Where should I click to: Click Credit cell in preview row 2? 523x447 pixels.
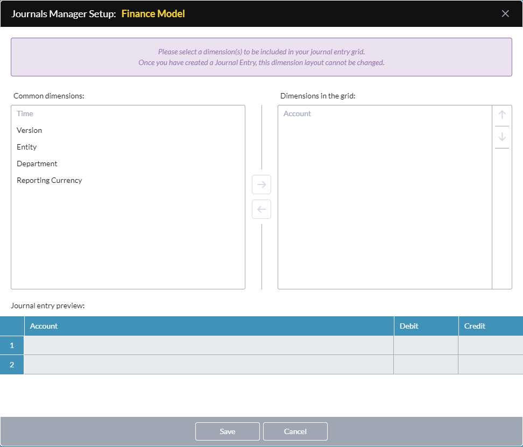[491, 365]
